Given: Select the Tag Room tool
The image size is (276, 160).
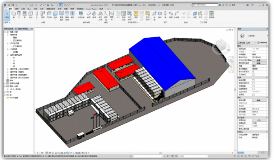Looking at the screenshot, I should coord(130,16).
